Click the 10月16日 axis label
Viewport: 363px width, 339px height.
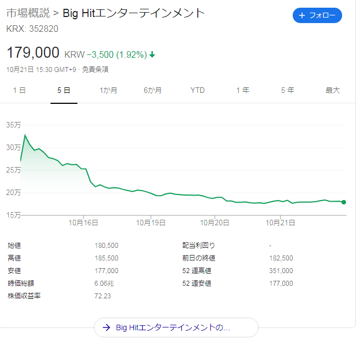pyautogui.click(x=83, y=223)
